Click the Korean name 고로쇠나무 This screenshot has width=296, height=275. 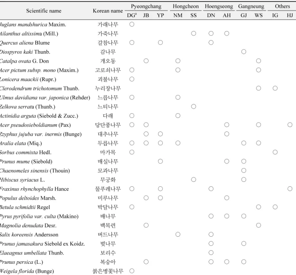108,70
